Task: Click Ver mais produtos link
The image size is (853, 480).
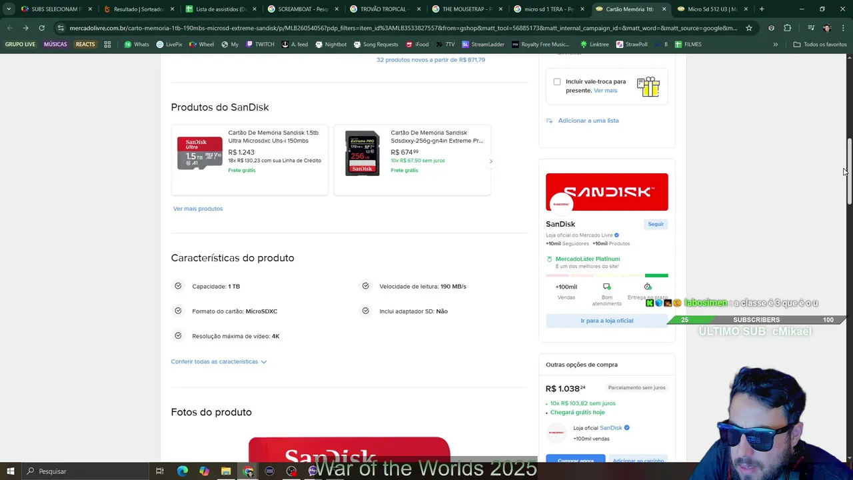Action: [198, 209]
